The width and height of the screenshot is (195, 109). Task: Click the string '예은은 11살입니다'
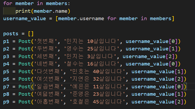(97, 87)
